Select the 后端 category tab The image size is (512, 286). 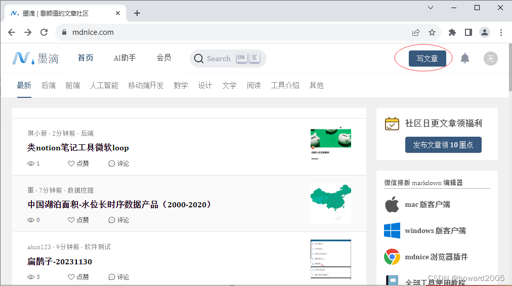coord(49,85)
